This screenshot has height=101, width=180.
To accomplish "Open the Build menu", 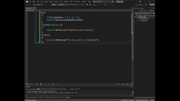I will coord(51,2).
